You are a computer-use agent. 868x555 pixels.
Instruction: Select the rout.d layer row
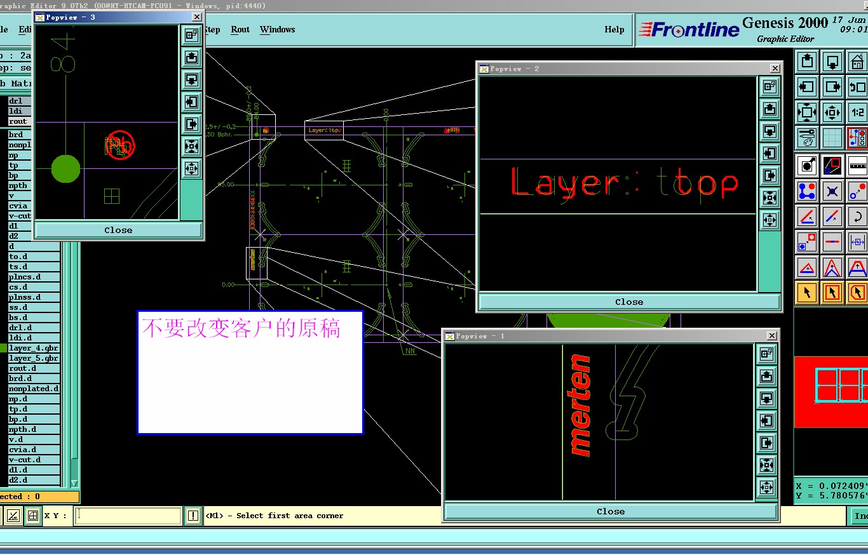(x=34, y=368)
